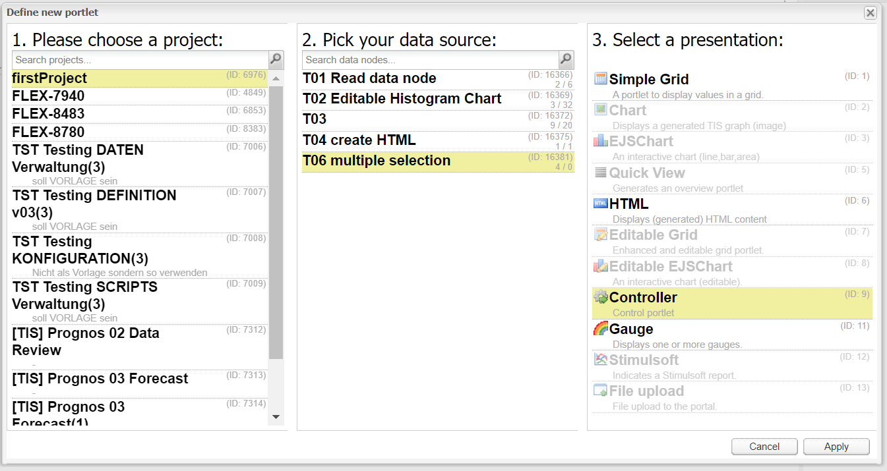
Task: Click the 'Control portlet' description text
Action: click(644, 313)
